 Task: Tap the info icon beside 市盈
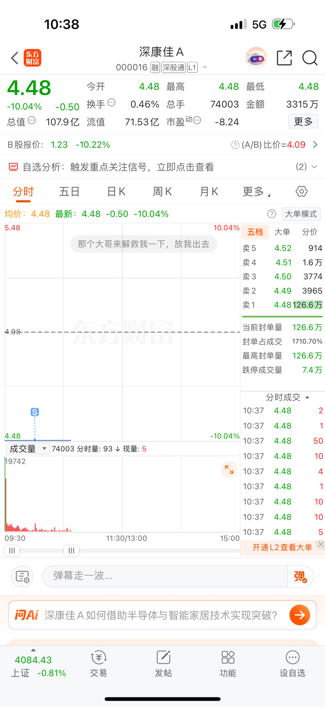coord(197,120)
